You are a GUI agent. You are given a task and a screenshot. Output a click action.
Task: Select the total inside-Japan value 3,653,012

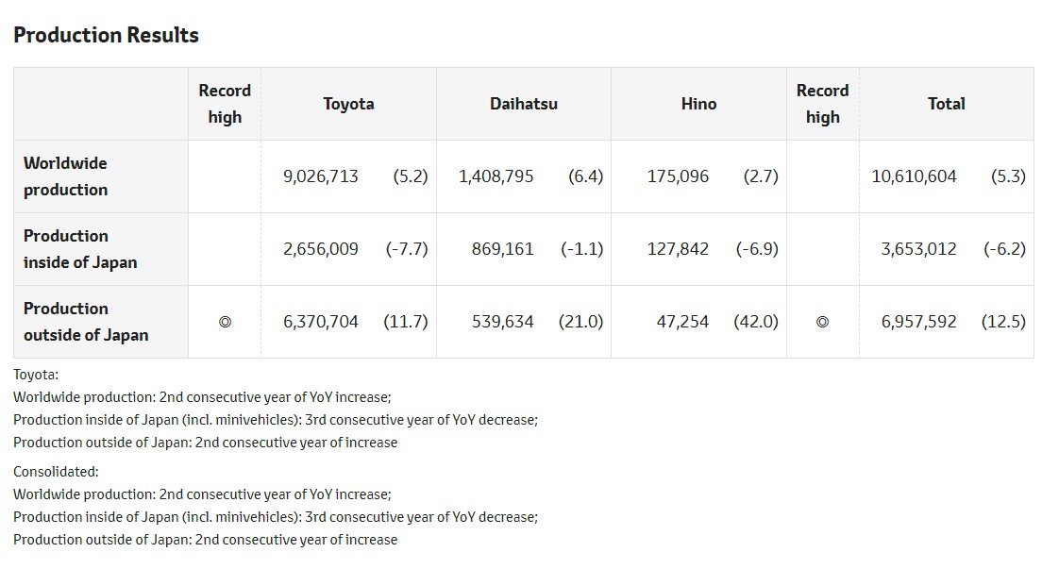[x=918, y=249]
